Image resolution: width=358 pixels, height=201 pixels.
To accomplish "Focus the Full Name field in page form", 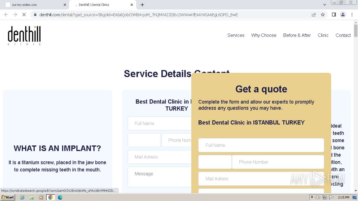I will (x=159, y=123).
